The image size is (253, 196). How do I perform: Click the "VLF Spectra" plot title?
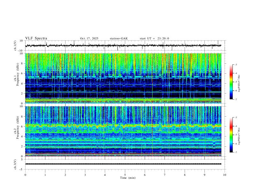click(x=36, y=38)
